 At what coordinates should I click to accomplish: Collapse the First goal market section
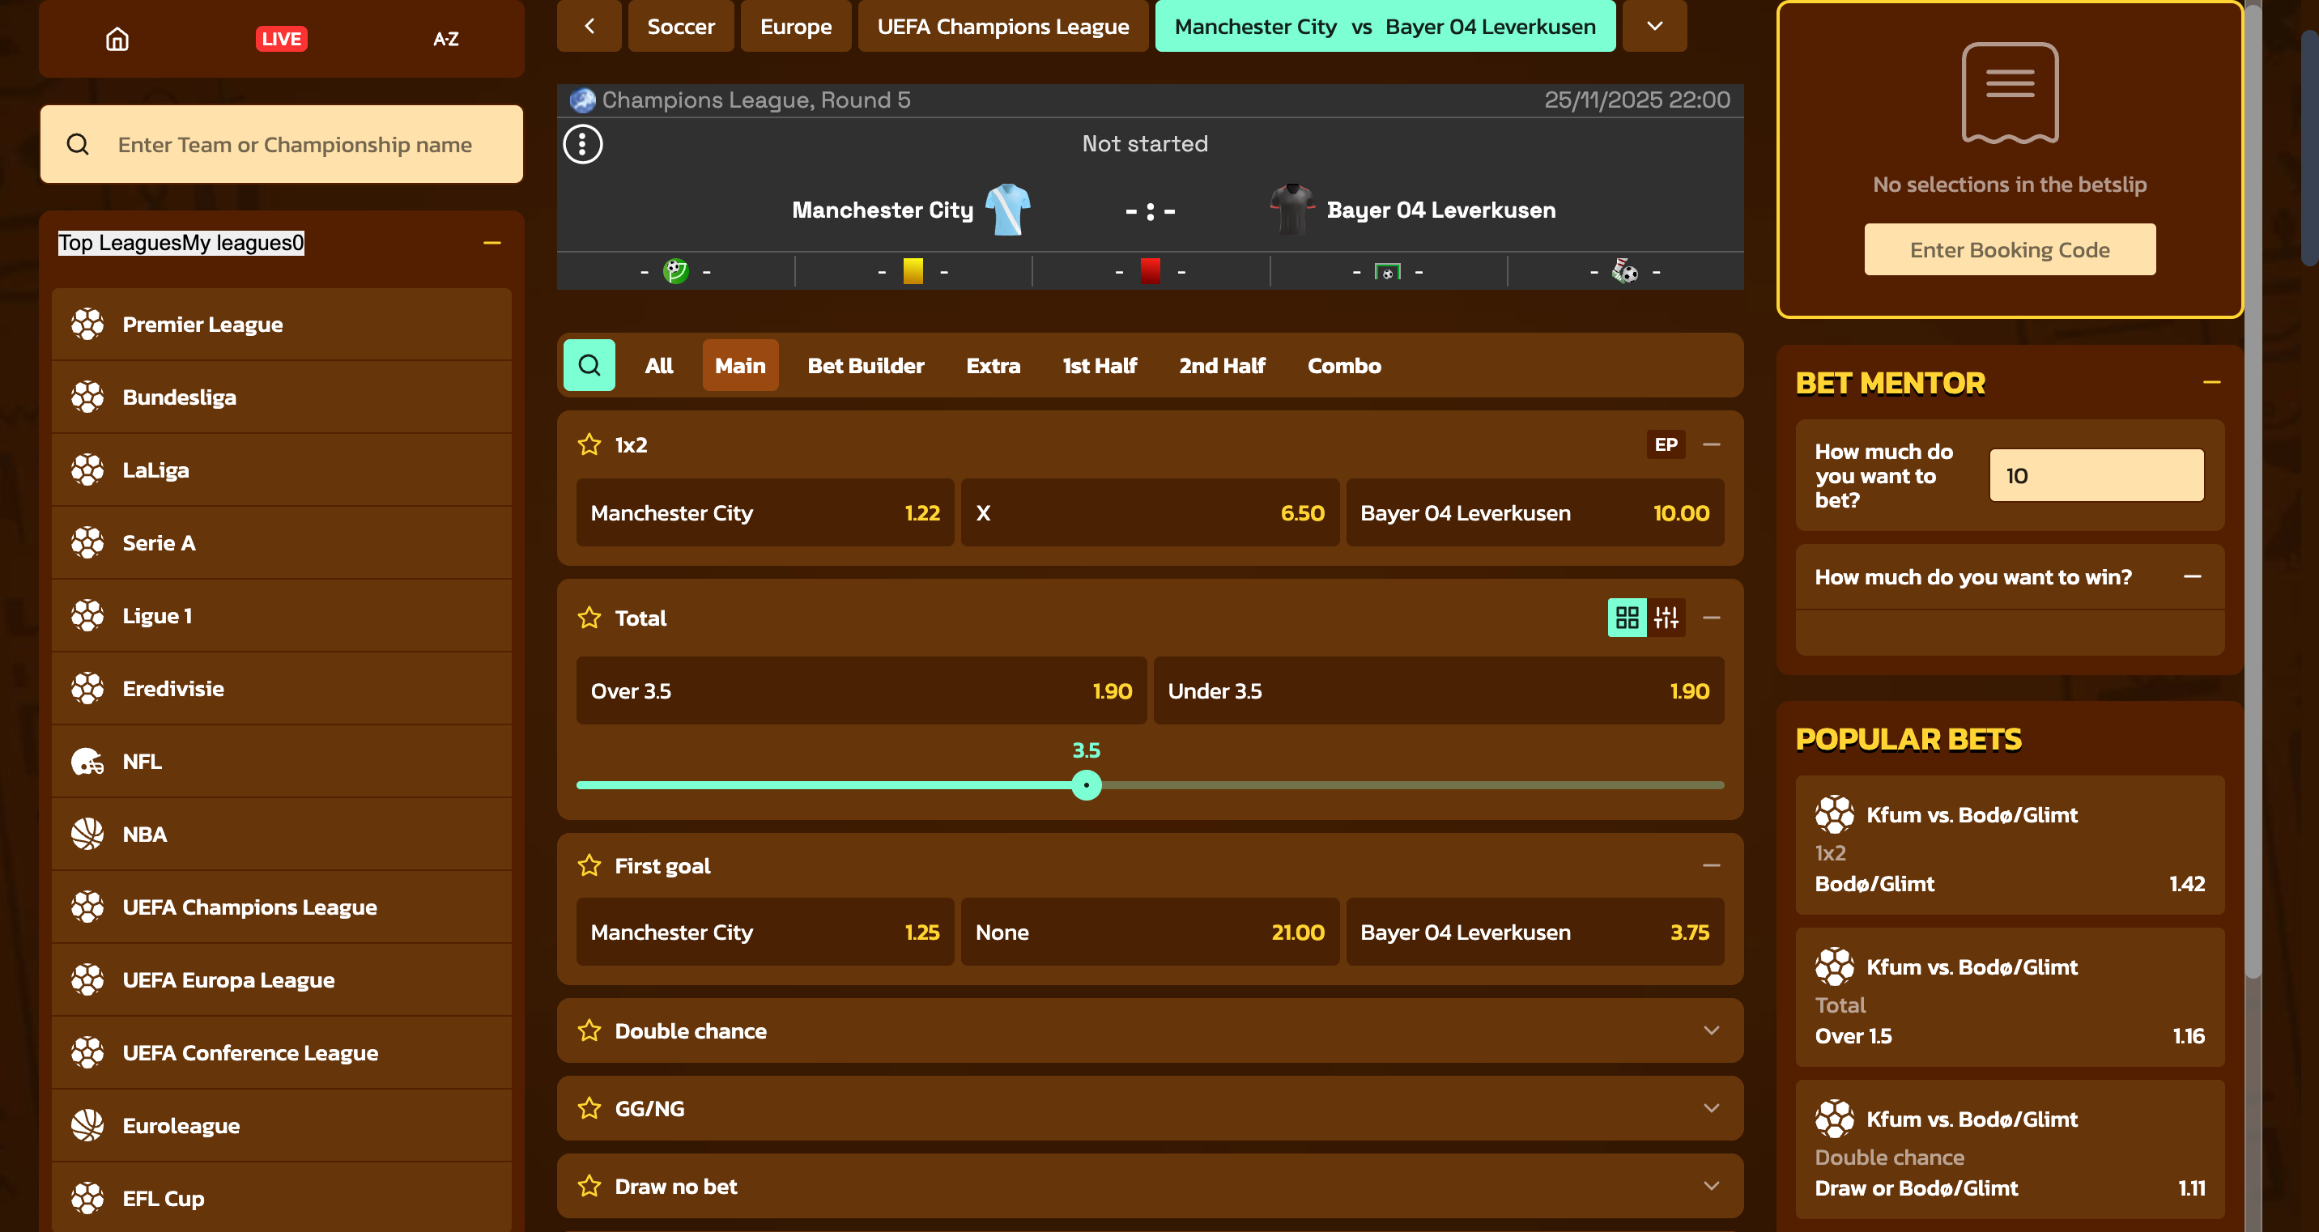(x=1712, y=866)
